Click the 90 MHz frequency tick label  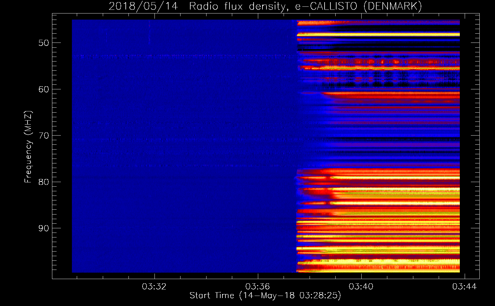click(44, 228)
